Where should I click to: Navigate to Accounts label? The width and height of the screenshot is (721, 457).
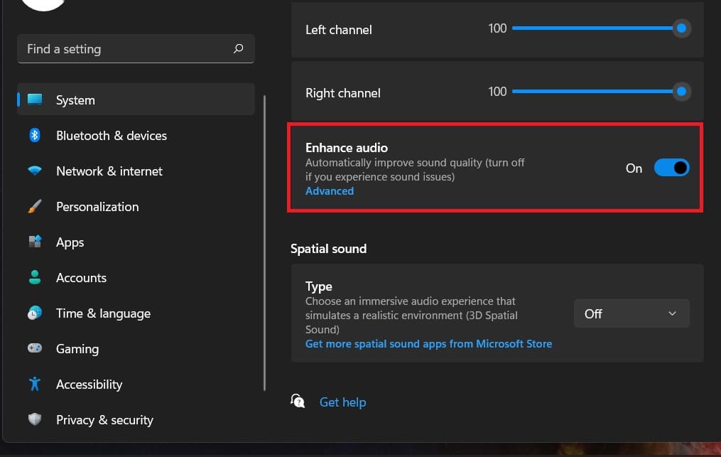coord(82,277)
